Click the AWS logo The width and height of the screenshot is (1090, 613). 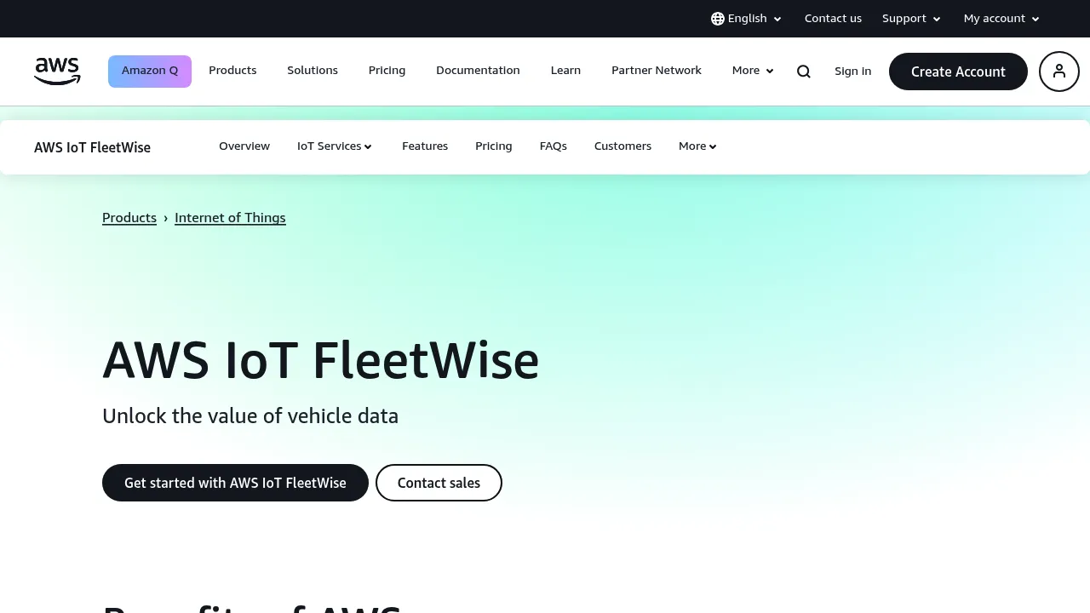pos(57,72)
